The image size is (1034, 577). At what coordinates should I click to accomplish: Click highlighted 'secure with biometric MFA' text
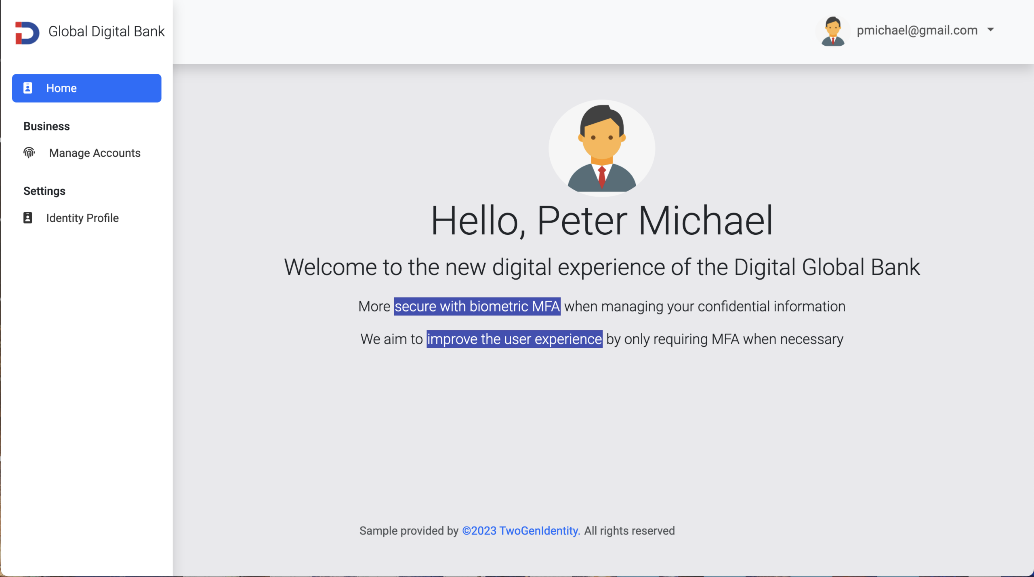tap(477, 306)
